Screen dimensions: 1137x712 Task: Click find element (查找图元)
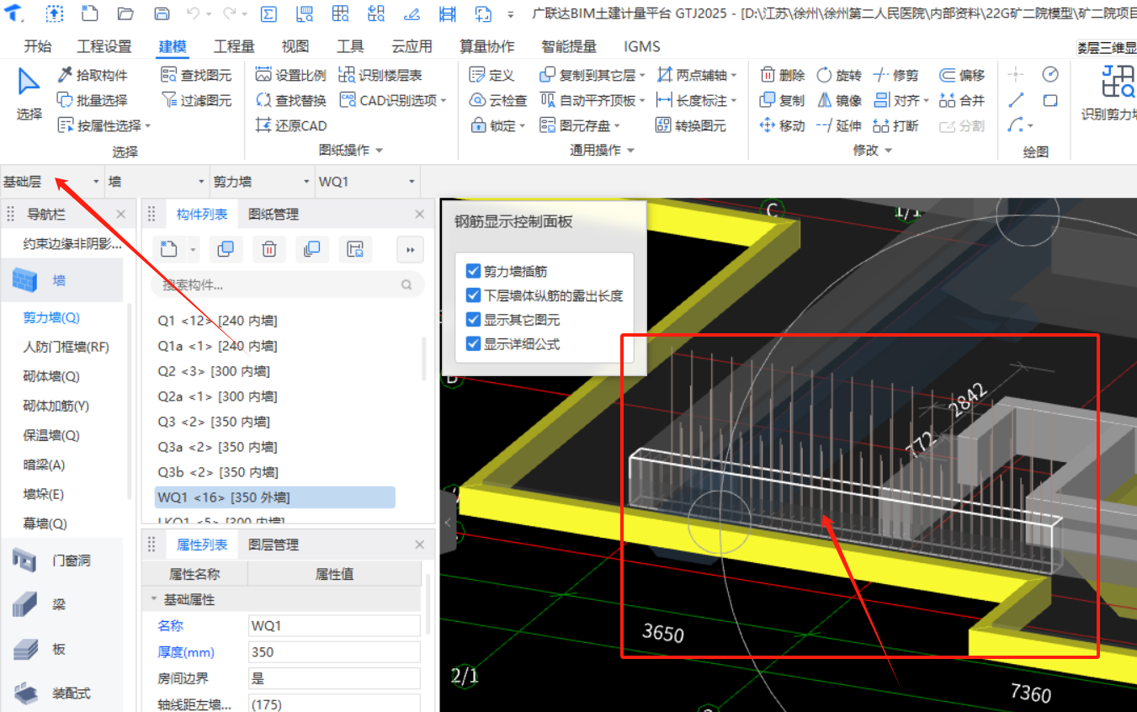click(196, 75)
